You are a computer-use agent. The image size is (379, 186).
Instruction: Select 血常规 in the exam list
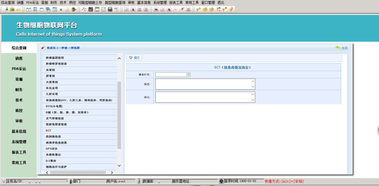[x=80, y=70]
